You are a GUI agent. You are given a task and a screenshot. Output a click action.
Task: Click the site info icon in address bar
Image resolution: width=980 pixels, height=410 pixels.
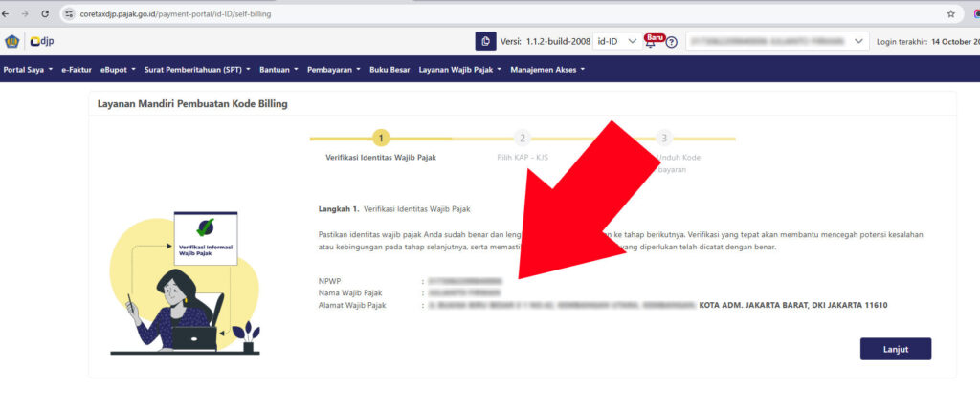tap(68, 14)
